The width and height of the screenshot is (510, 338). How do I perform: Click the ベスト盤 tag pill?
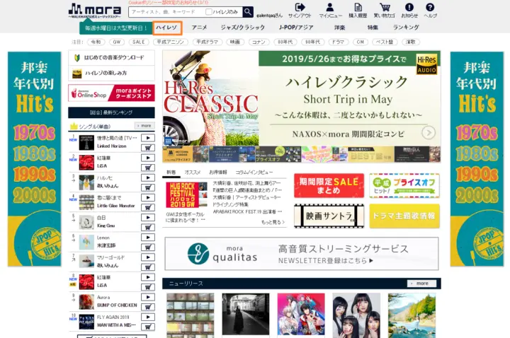pyautogui.click(x=385, y=42)
